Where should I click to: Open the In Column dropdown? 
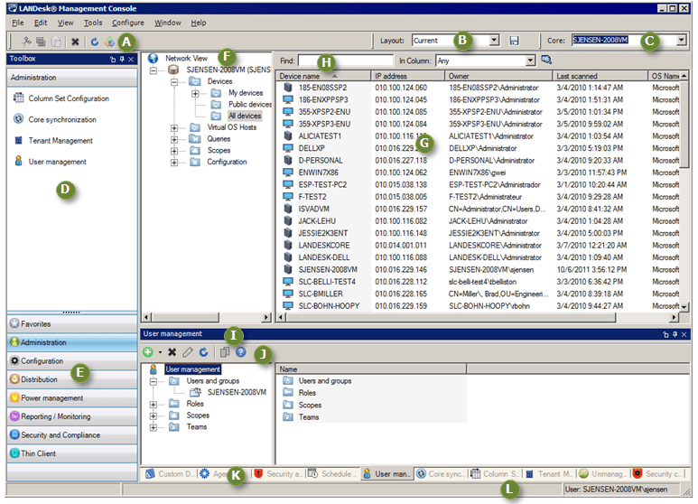click(x=530, y=61)
